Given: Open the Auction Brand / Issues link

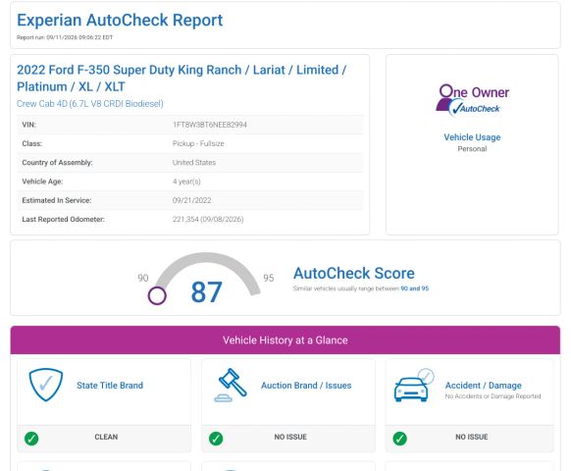Looking at the screenshot, I should coord(306,386).
